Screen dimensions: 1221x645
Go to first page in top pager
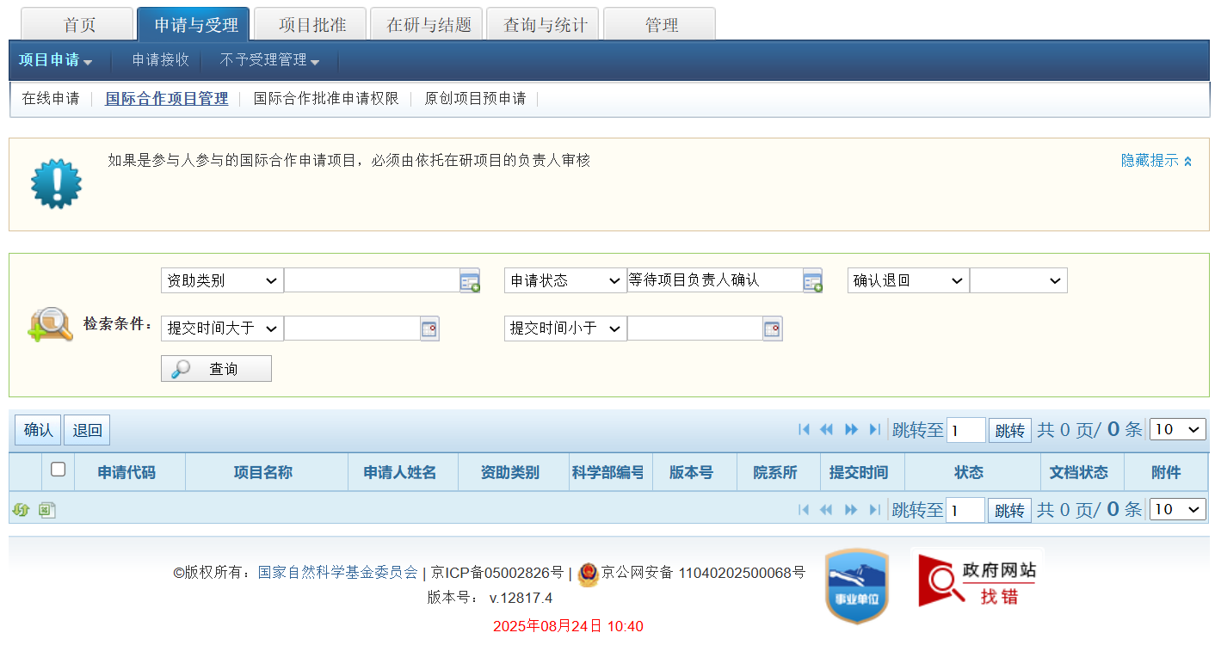click(805, 429)
